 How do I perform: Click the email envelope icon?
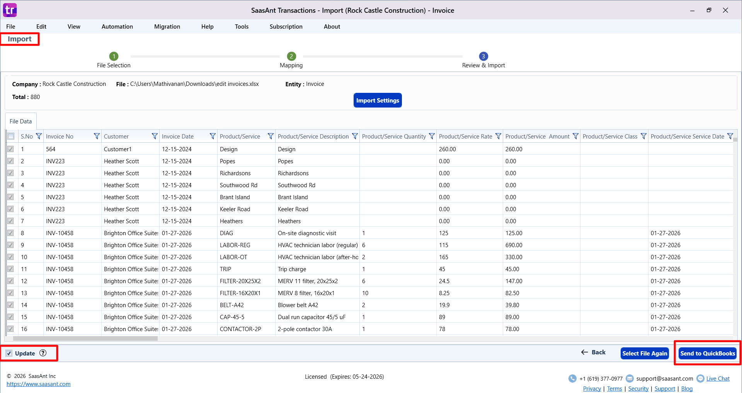tap(630, 378)
